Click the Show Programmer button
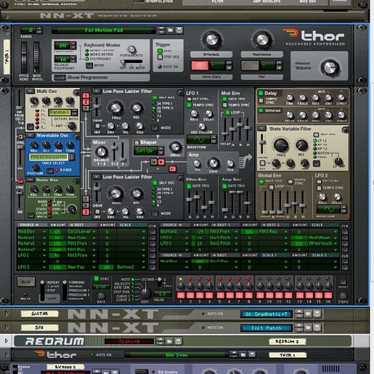Image resolution: width=374 pixels, height=374 pixels. point(60,77)
